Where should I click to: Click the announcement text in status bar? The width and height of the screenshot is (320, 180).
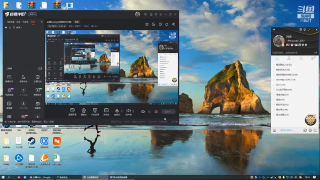tap(31, 122)
